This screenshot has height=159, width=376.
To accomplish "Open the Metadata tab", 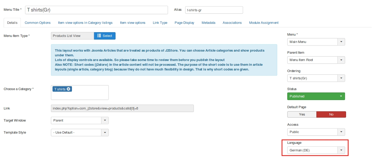I will (208, 23).
